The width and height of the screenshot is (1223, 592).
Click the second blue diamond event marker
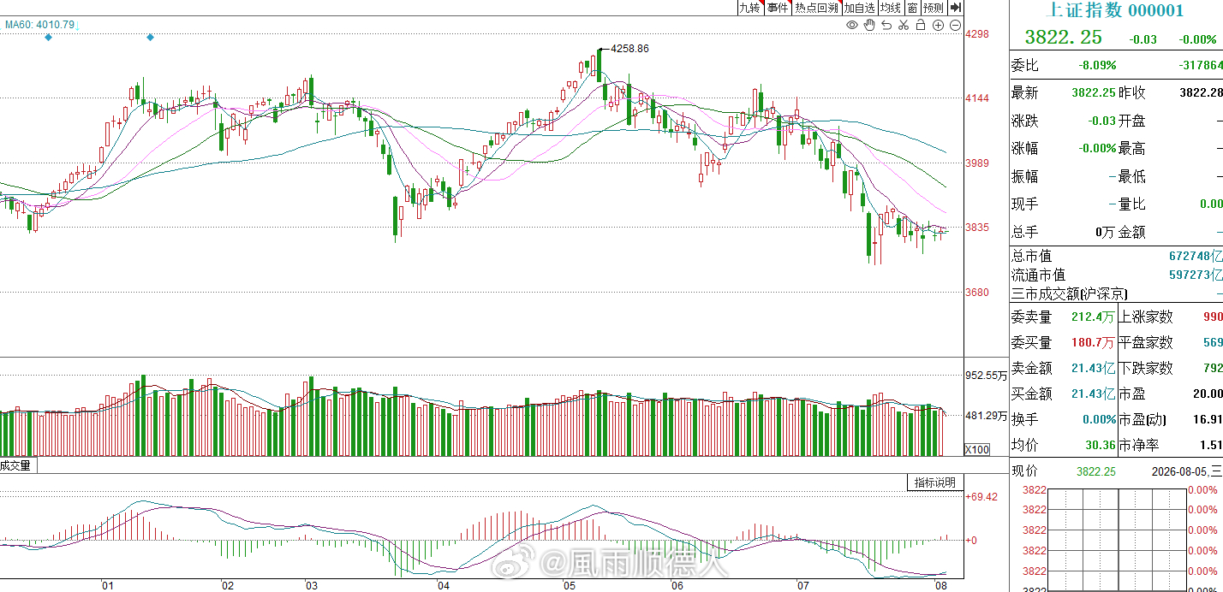tap(151, 37)
